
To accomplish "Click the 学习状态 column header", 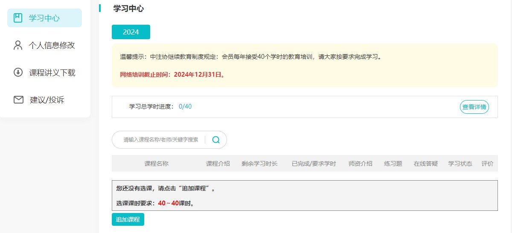I will click(460, 164).
